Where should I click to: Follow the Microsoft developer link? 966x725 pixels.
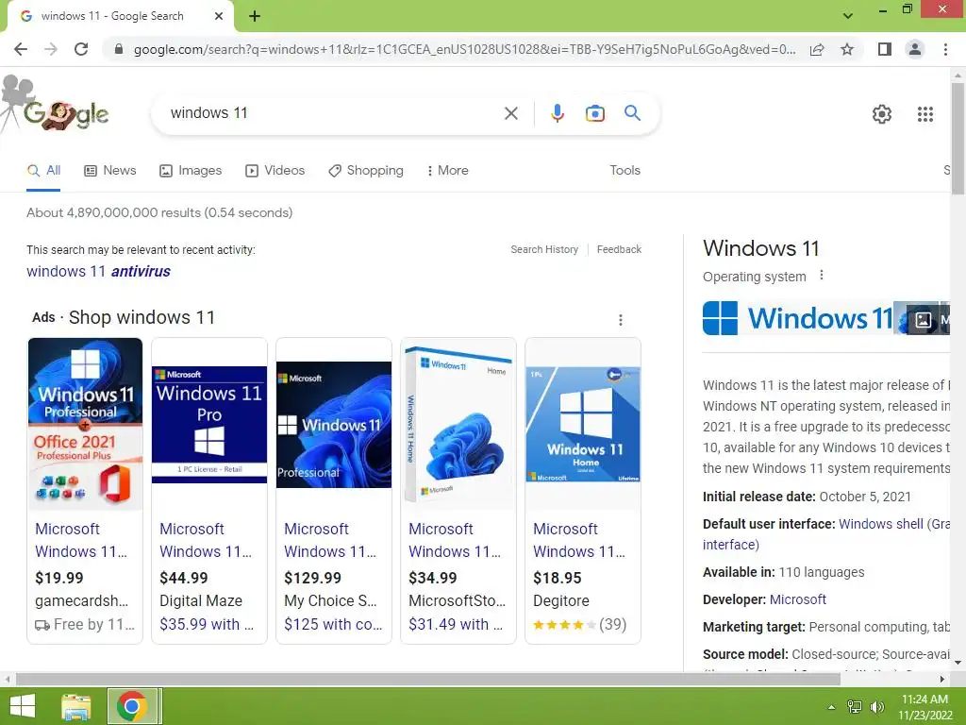click(x=798, y=599)
